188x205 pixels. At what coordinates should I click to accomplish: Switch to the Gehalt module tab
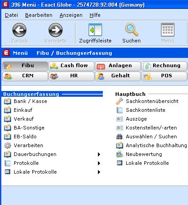pos(118,76)
